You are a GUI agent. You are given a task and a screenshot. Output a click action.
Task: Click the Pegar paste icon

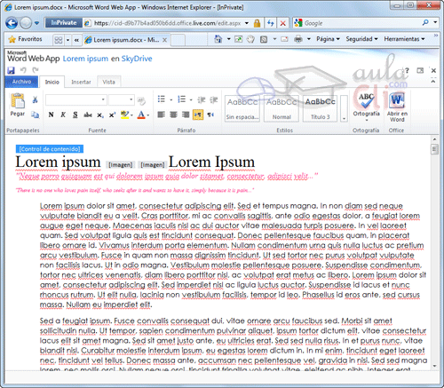[18, 101]
